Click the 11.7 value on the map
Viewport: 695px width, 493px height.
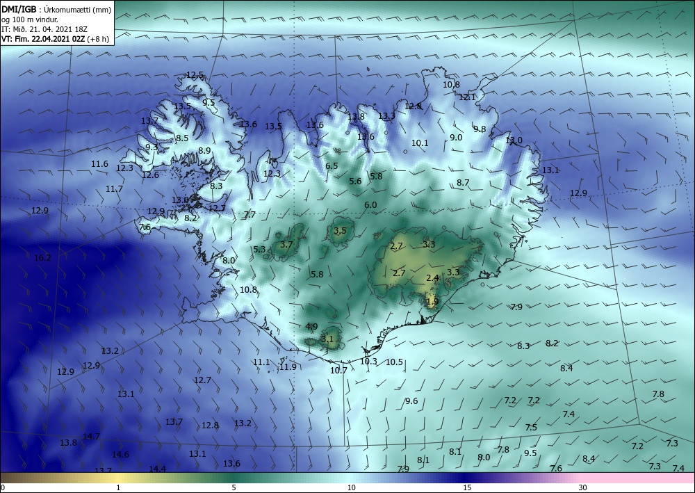(x=114, y=189)
